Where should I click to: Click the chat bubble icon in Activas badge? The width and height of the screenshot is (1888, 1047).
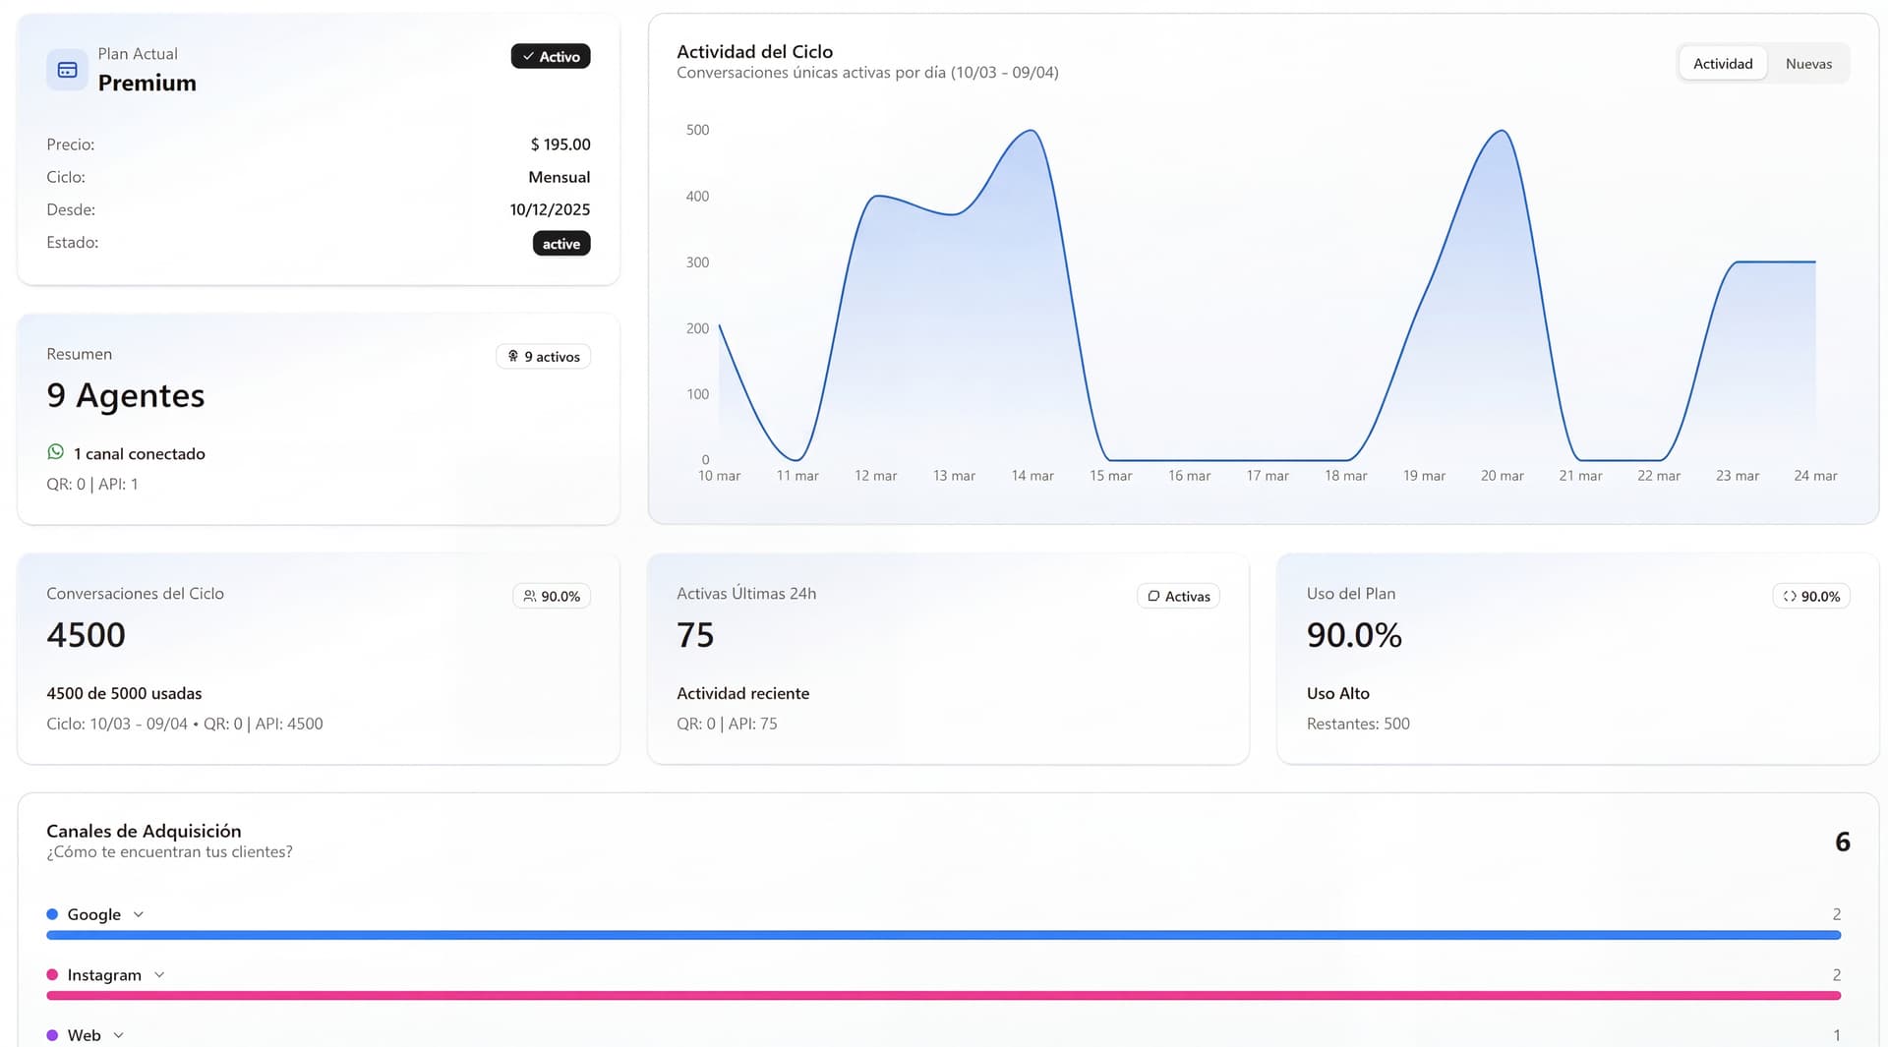(x=1153, y=597)
